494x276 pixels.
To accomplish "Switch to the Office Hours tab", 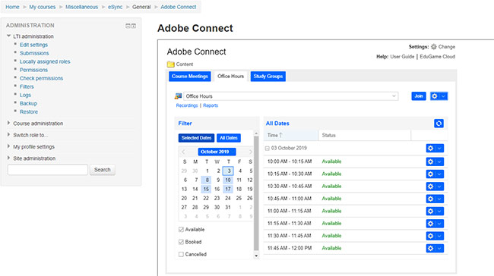I will point(230,77).
